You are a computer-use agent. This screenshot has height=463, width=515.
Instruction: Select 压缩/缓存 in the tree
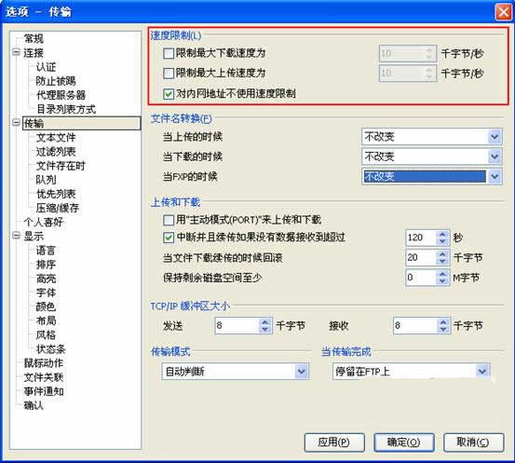(58, 208)
